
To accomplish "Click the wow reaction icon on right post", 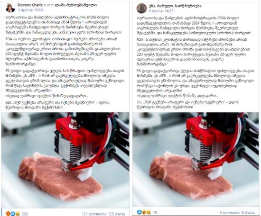I will click(144, 212).
